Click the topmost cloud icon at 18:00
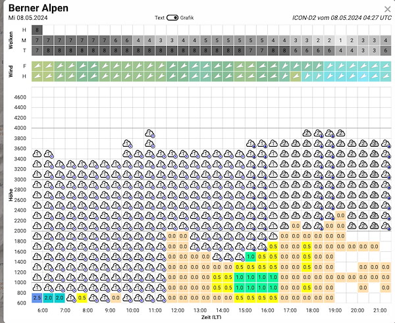The image size is (395, 323). (x=307, y=134)
